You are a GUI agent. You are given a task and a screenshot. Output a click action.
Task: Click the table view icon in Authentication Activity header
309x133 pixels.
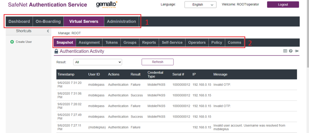285,51
